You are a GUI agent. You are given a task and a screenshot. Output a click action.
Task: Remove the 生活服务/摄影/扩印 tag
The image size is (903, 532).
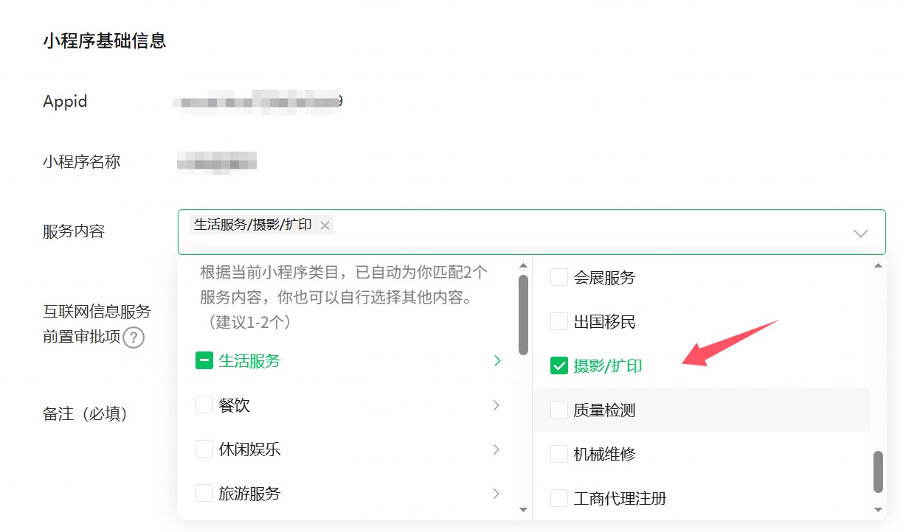click(325, 225)
